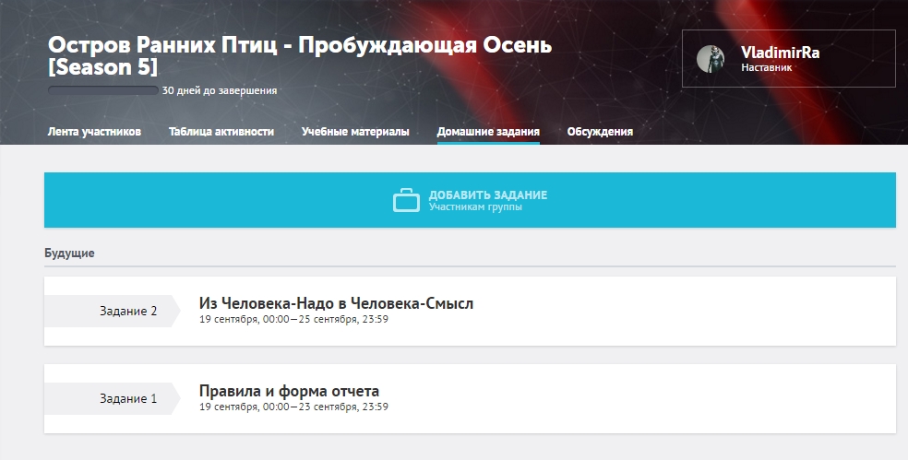Viewport: 908px width, 460px height.
Task: Click the course completion progress bar
Action: pos(102,91)
